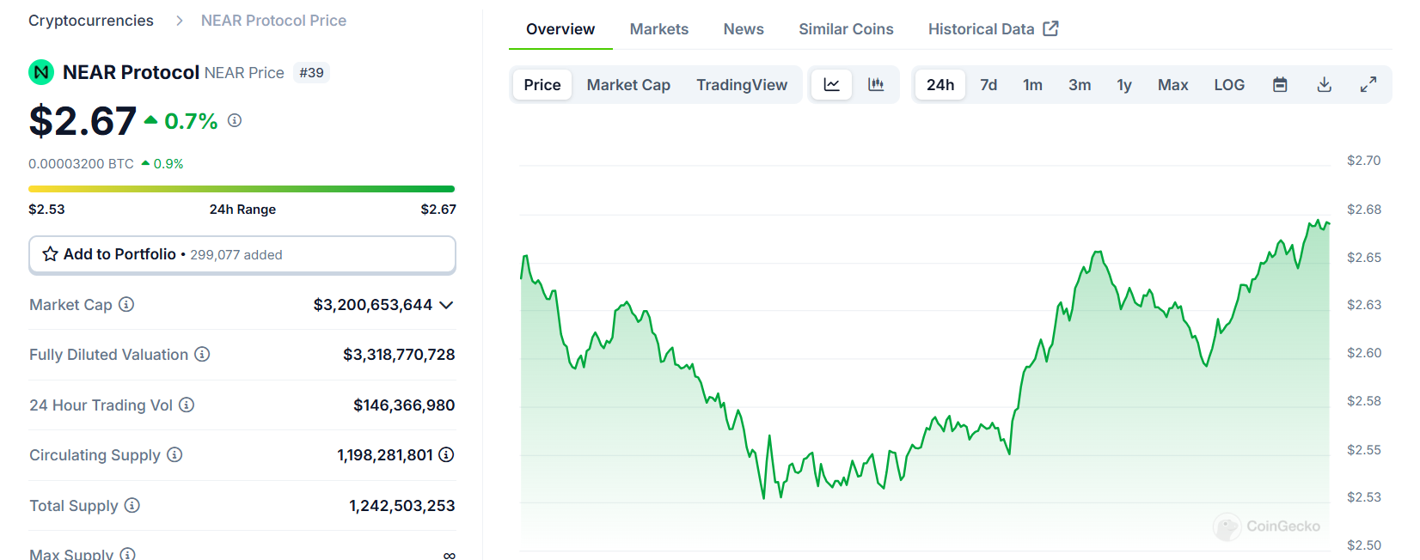
Task: Open the Markets tab
Action: click(659, 29)
